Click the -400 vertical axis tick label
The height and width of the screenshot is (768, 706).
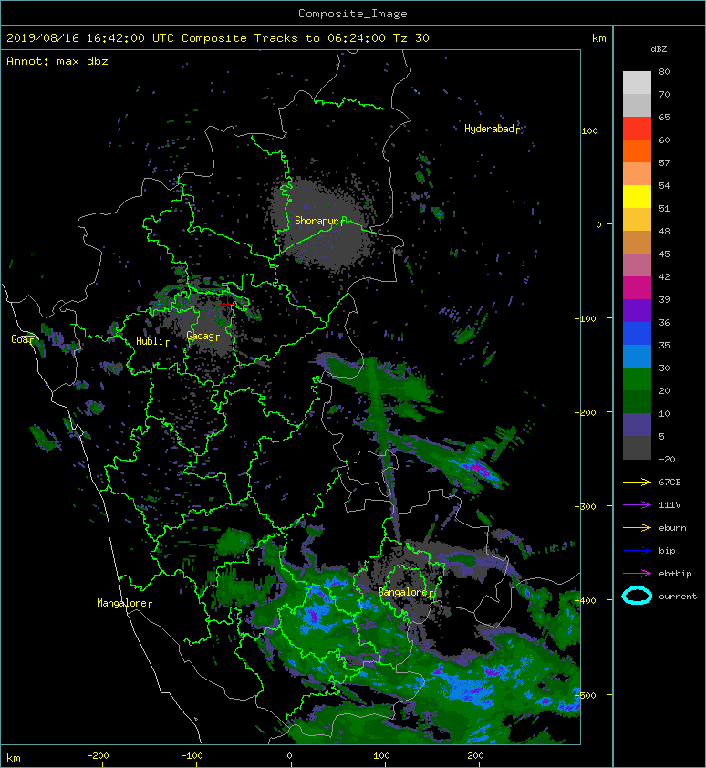586,600
